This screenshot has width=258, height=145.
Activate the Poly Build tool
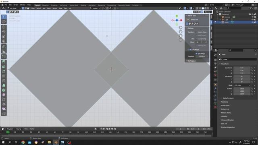point(4,85)
